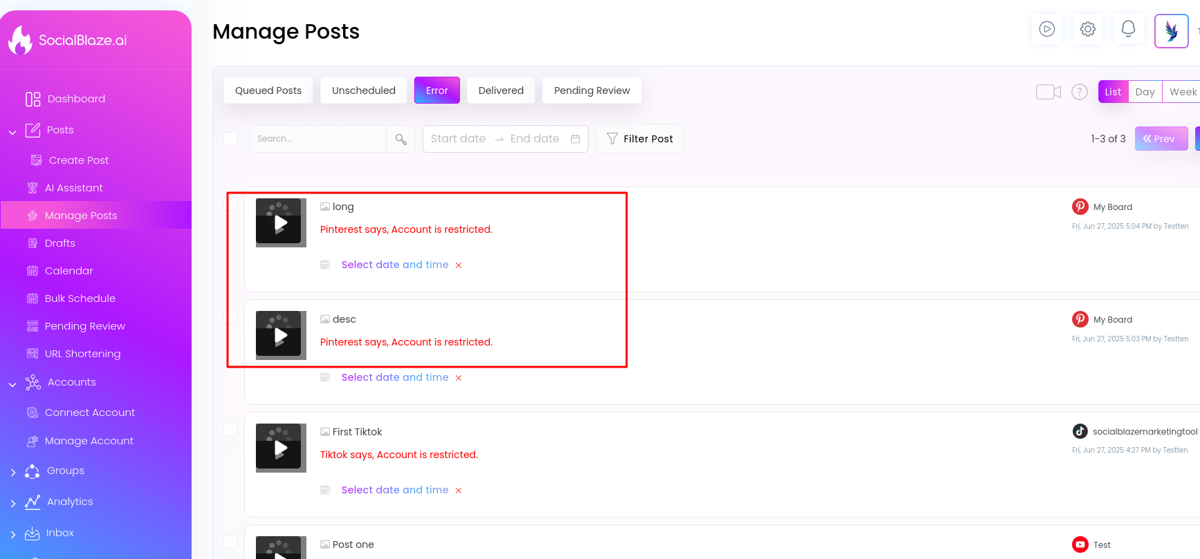Click Pinterest icon on the long post
1200x559 pixels.
pos(1080,207)
